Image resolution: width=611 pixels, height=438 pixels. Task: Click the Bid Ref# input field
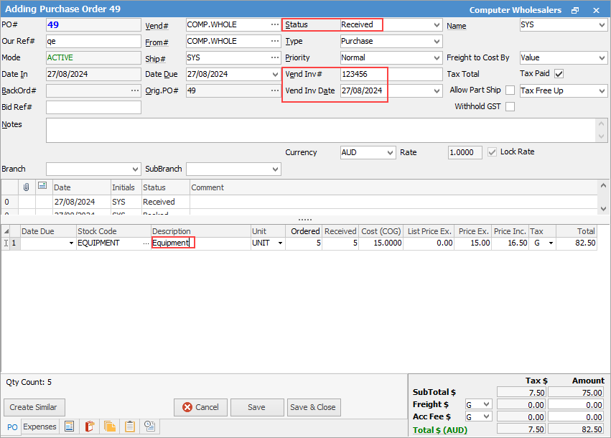click(x=93, y=107)
